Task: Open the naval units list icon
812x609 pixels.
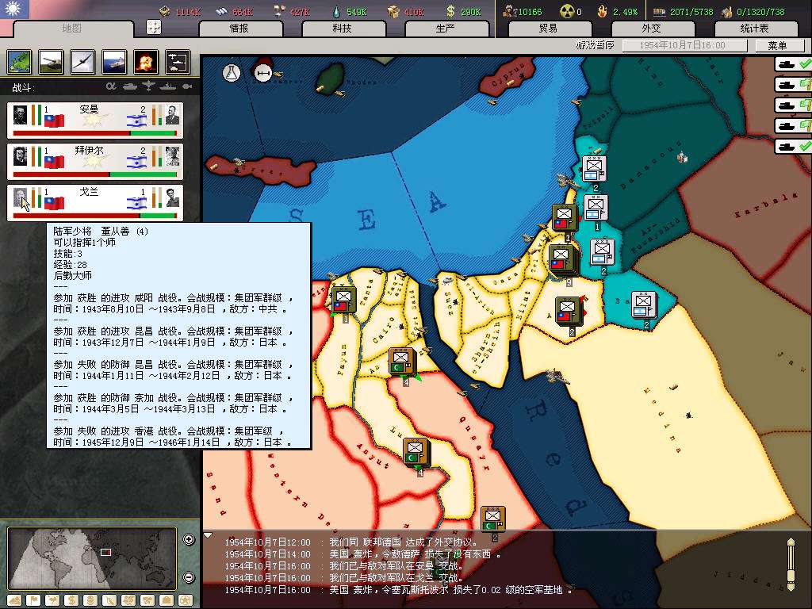Action: tap(113, 61)
